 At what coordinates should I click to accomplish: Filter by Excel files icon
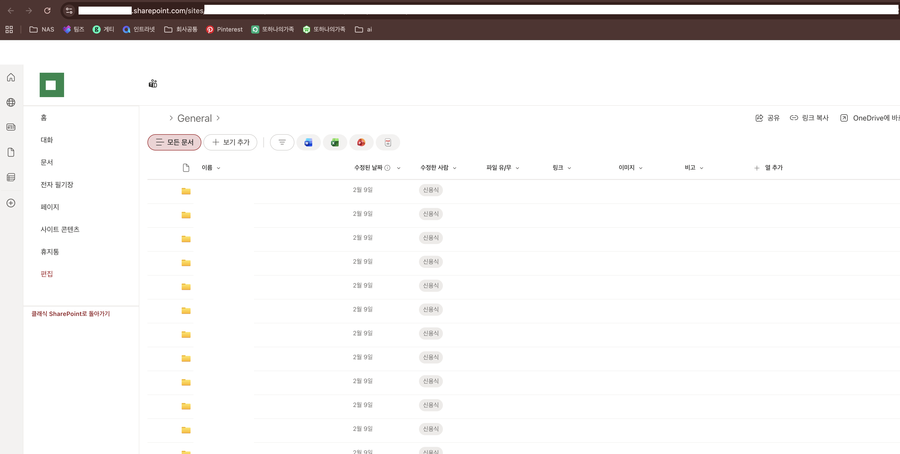click(335, 142)
